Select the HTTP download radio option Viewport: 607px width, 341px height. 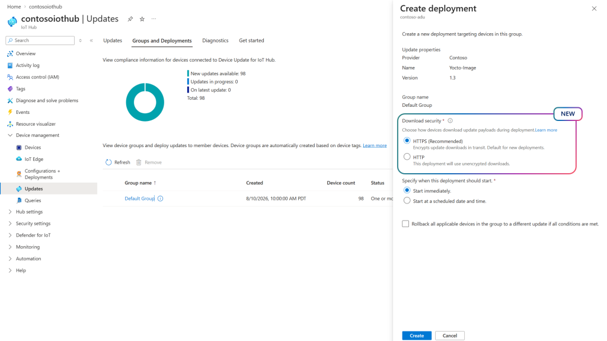point(407,157)
